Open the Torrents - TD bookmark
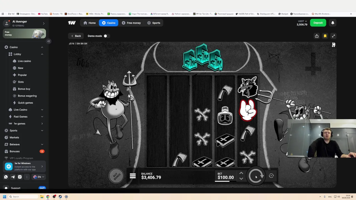Image resolution: width=356 pixels, height=200 pixels. point(56,14)
